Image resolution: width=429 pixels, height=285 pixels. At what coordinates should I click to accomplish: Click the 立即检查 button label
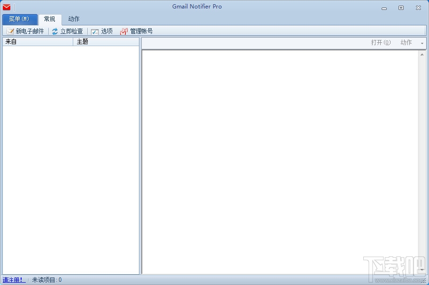(x=72, y=31)
